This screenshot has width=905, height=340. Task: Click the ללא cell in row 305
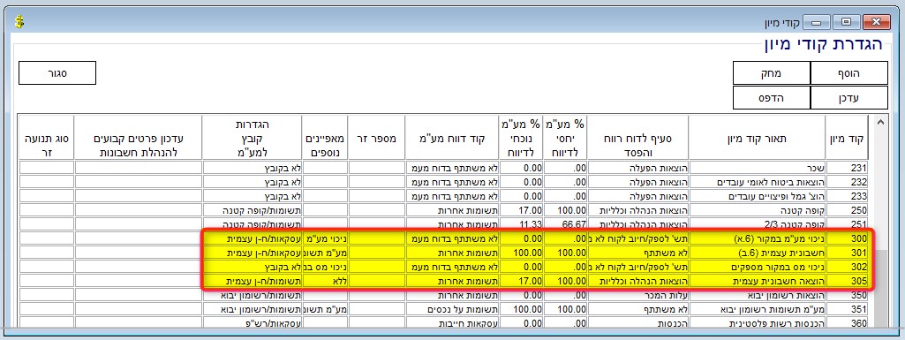326,281
